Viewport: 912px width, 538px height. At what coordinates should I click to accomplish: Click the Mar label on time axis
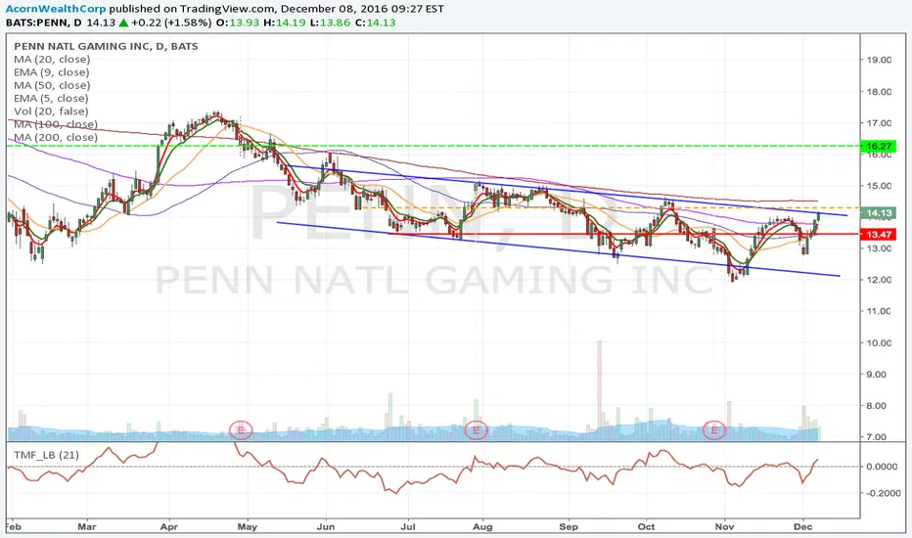(87, 526)
